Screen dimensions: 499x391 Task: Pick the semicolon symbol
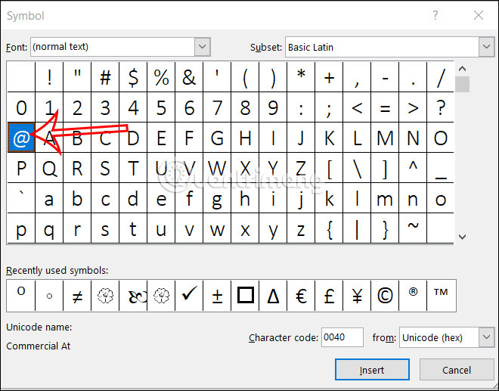[329, 107]
